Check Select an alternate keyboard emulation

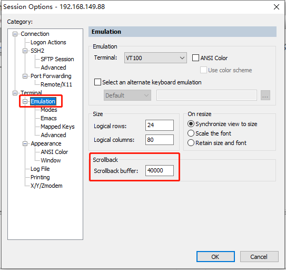(x=97, y=82)
